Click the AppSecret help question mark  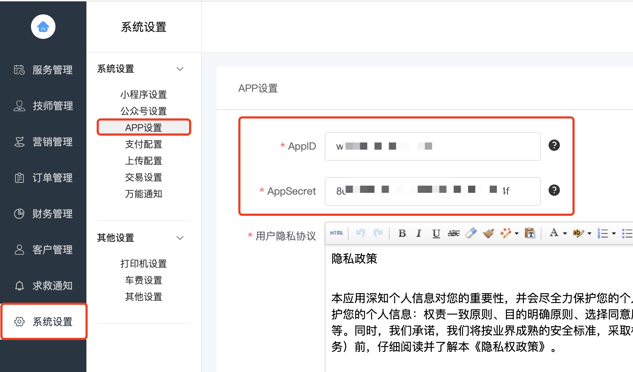[x=554, y=190]
